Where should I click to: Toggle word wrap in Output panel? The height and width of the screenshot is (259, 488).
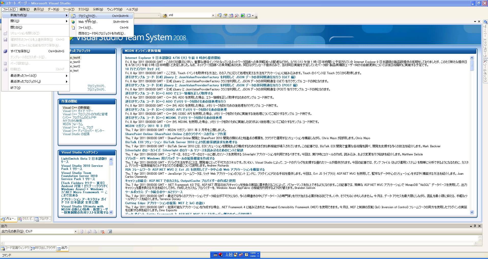(110, 232)
